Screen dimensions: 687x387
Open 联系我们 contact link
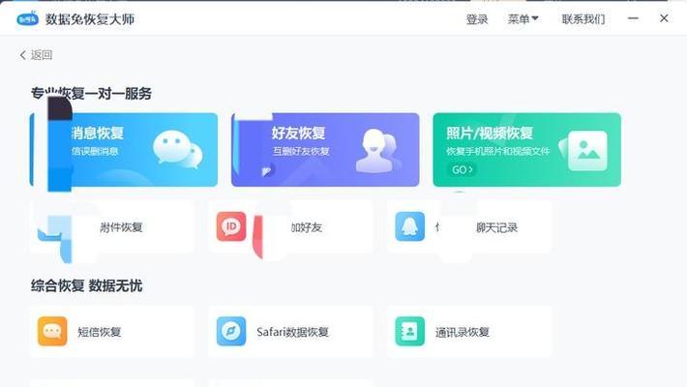(583, 19)
